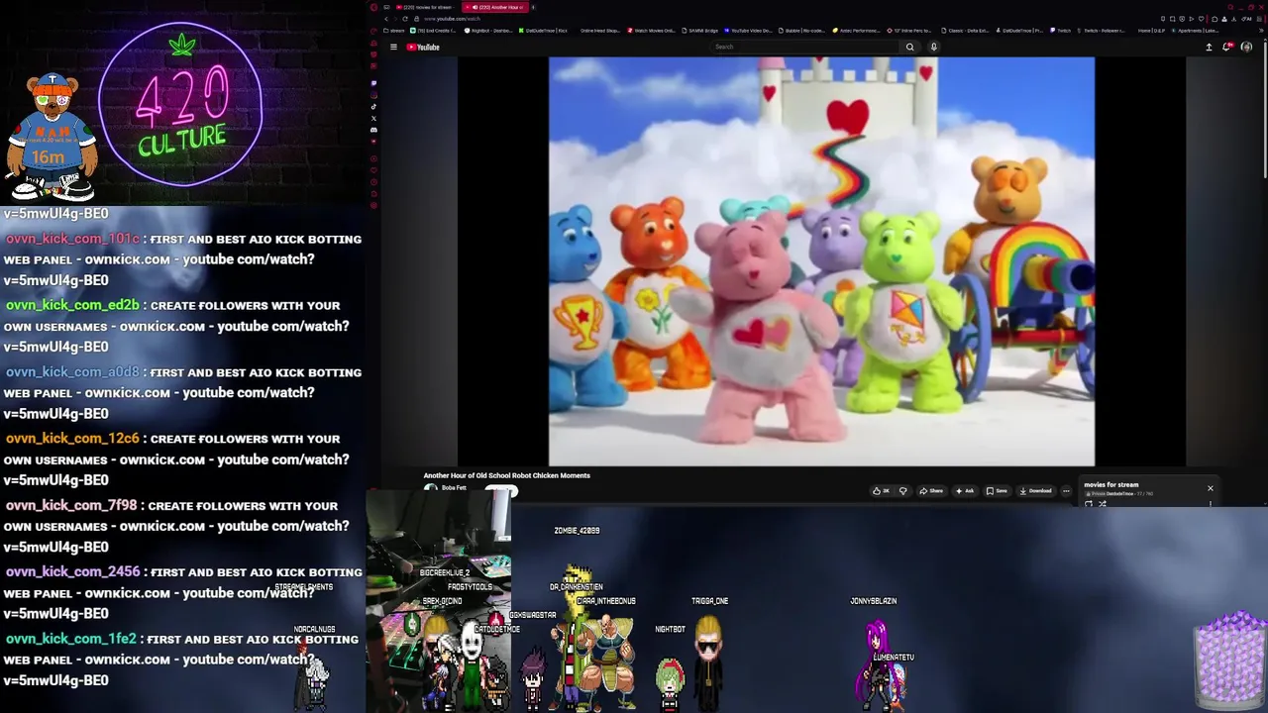The image size is (1268, 713).
Task: Open X in the browser sidebar
Action: click(373, 118)
